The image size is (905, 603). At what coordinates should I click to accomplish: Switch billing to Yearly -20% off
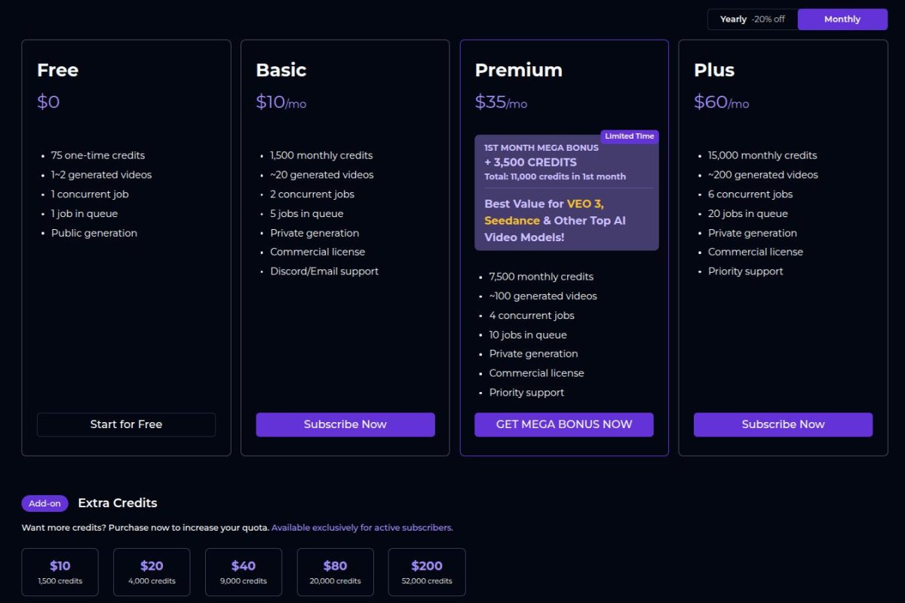[x=752, y=20]
